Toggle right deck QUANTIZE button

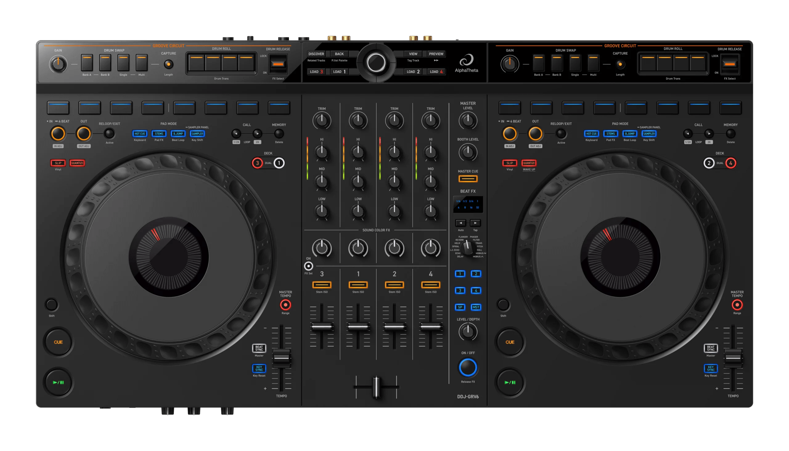tap(529, 163)
